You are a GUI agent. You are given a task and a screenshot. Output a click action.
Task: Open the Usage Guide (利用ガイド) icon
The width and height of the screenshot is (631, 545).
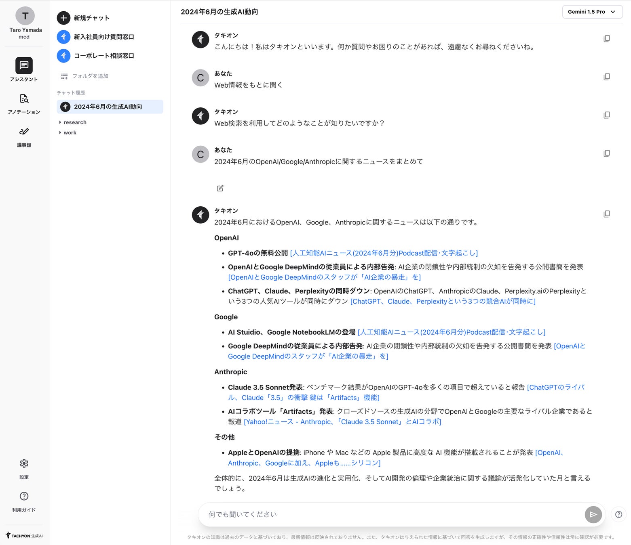(x=24, y=496)
